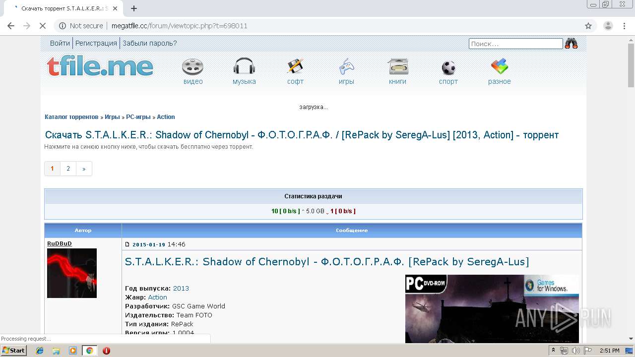Open file explorer from taskbar
This screenshot has height=357, width=635.
click(56, 351)
